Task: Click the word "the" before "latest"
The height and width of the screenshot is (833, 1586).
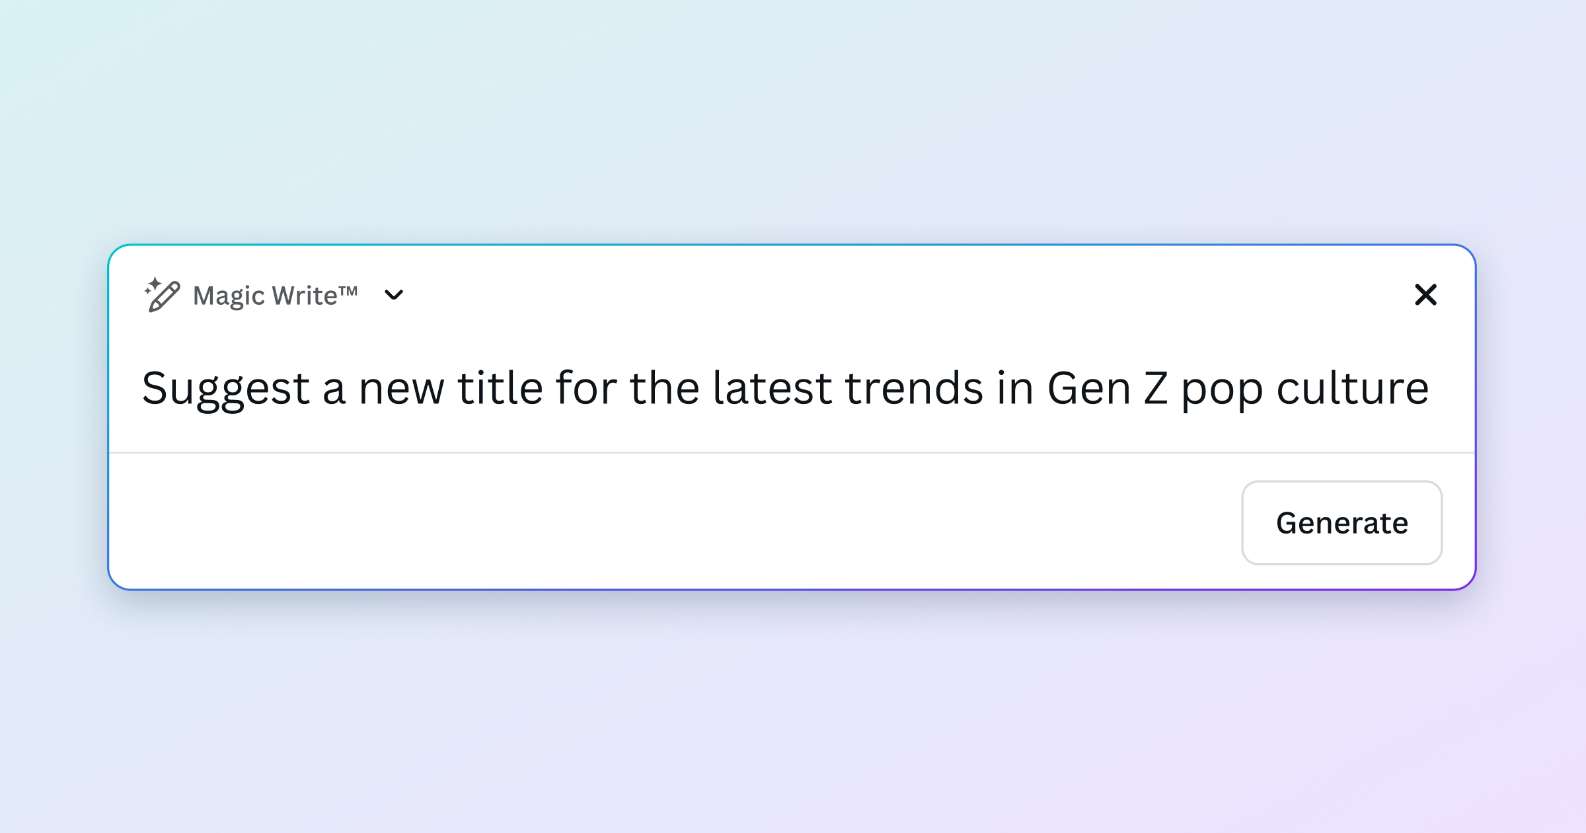Action: pos(663,387)
